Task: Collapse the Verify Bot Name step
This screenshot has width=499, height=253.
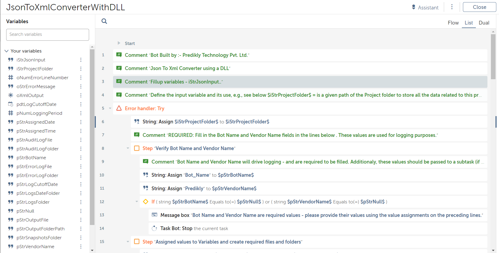Action: click(x=128, y=148)
